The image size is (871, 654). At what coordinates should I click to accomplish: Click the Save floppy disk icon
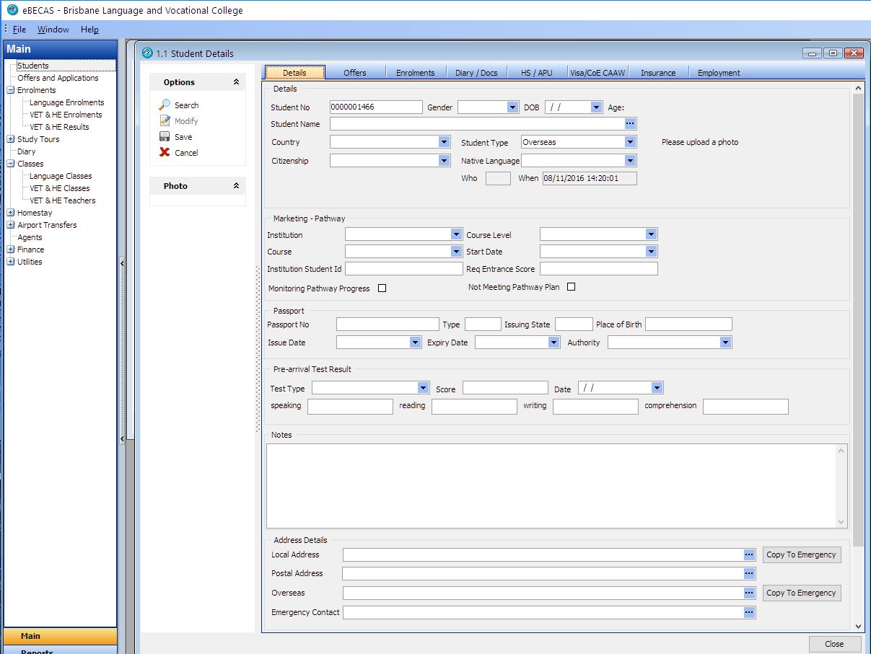click(165, 137)
